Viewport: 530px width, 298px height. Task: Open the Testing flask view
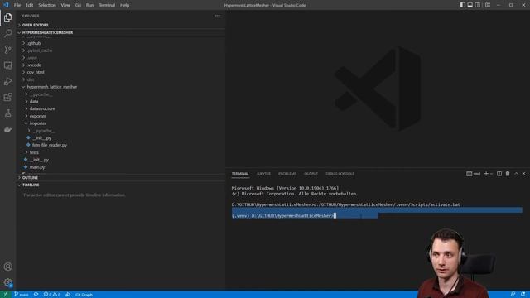[x=7, y=113]
